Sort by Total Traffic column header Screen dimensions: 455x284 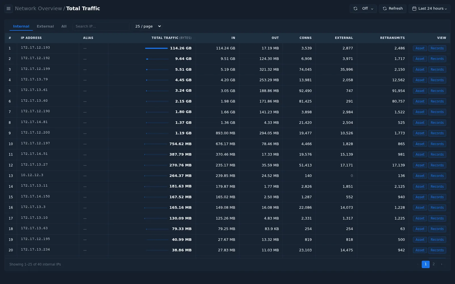click(171, 38)
